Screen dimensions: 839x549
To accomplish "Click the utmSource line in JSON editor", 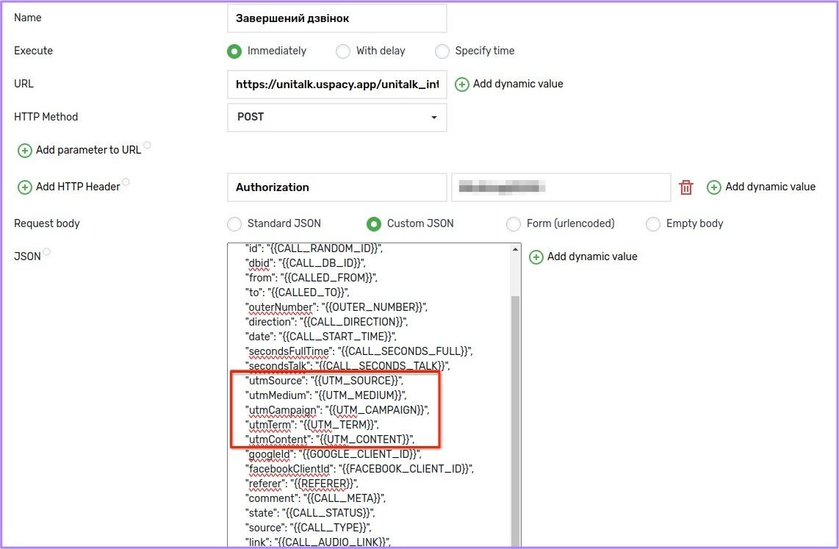I will click(324, 381).
